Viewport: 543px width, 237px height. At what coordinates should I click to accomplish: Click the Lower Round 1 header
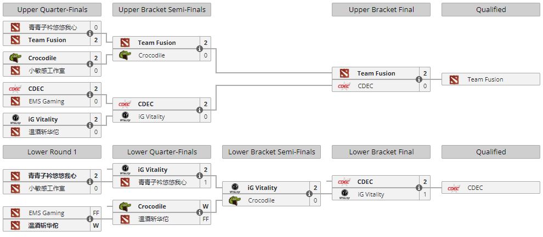[x=52, y=152]
